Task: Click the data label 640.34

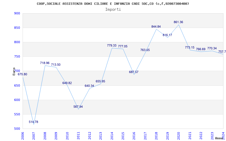Action: pyautogui.click(x=89, y=86)
